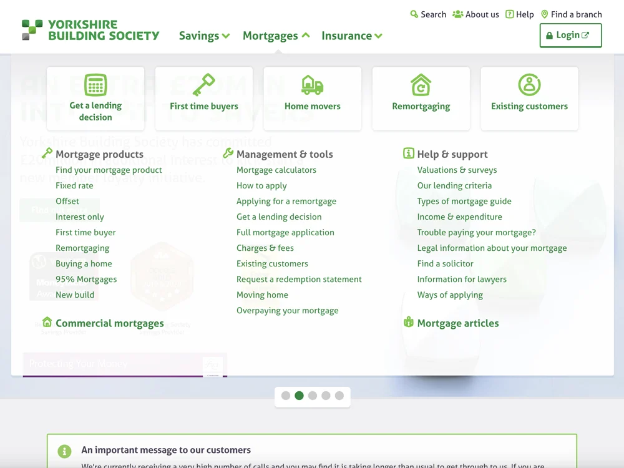The image size is (624, 468).
Task: Open the Fixed rate link
Action: tap(74, 185)
